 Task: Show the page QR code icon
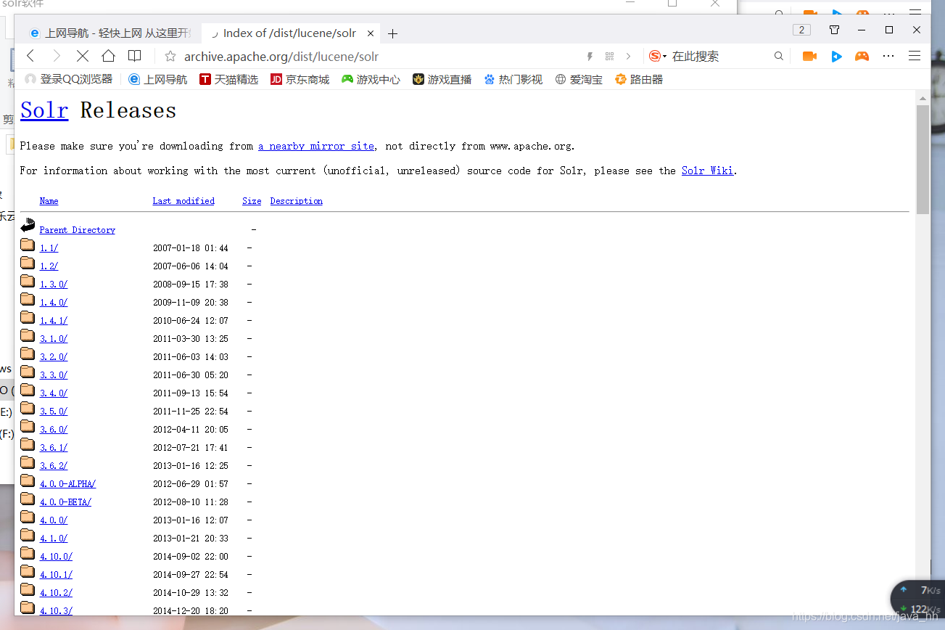pyautogui.click(x=609, y=57)
